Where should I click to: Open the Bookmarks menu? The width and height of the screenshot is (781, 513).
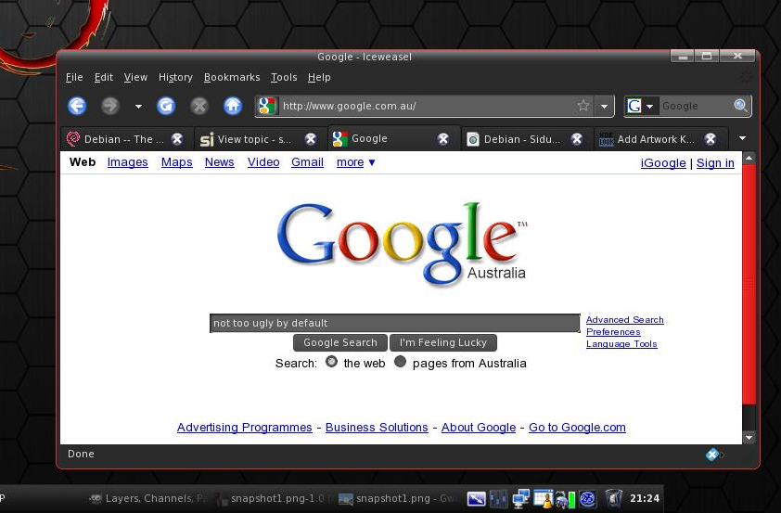point(232,77)
